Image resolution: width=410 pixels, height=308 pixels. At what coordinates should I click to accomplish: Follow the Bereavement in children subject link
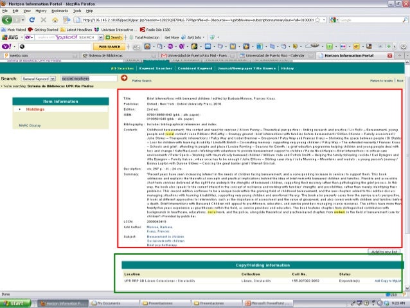pyautogui.click(x=165, y=237)
